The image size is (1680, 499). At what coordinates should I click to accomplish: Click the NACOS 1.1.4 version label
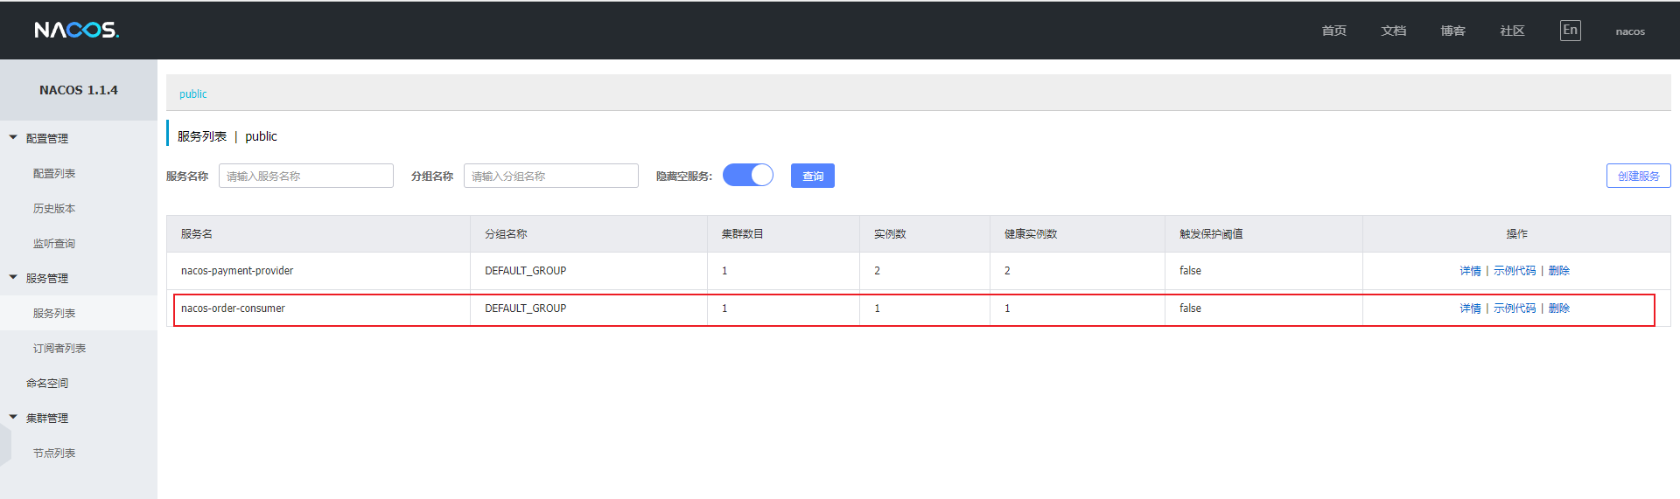79,90
